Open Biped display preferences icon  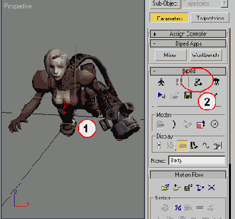point(218,146)
